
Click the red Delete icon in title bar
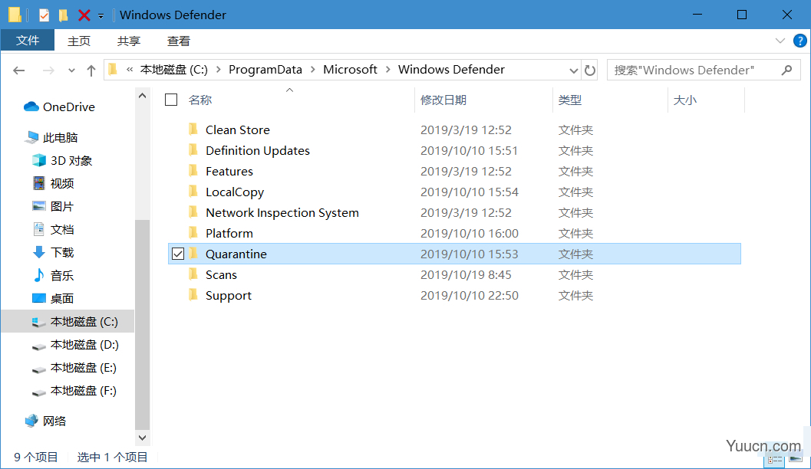pyautogui.click(x=84, y=15)
